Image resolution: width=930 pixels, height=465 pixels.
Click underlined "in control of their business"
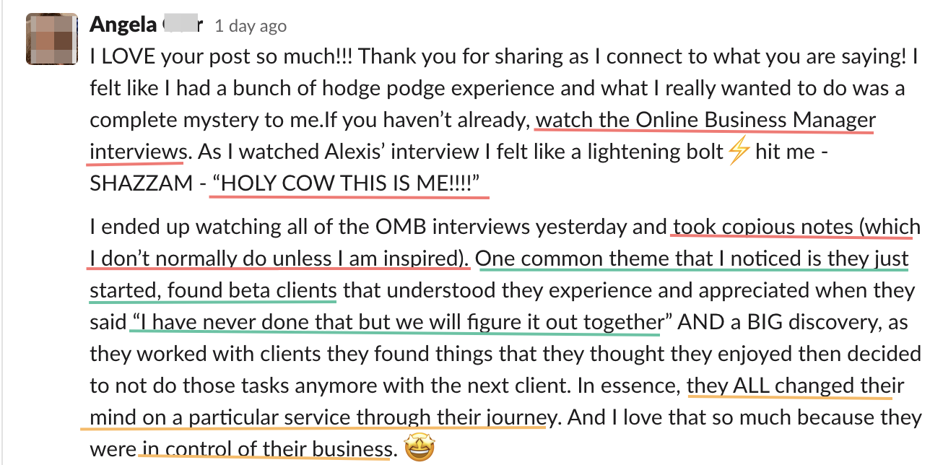(x=266, y=449)
